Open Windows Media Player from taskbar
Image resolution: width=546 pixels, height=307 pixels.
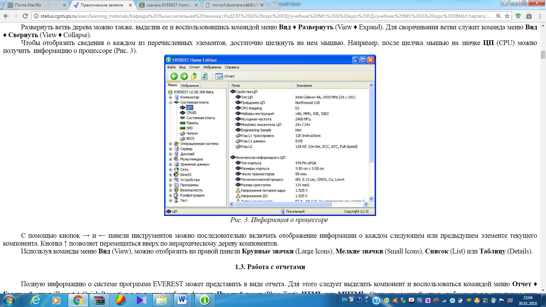[x=56, y=300]
